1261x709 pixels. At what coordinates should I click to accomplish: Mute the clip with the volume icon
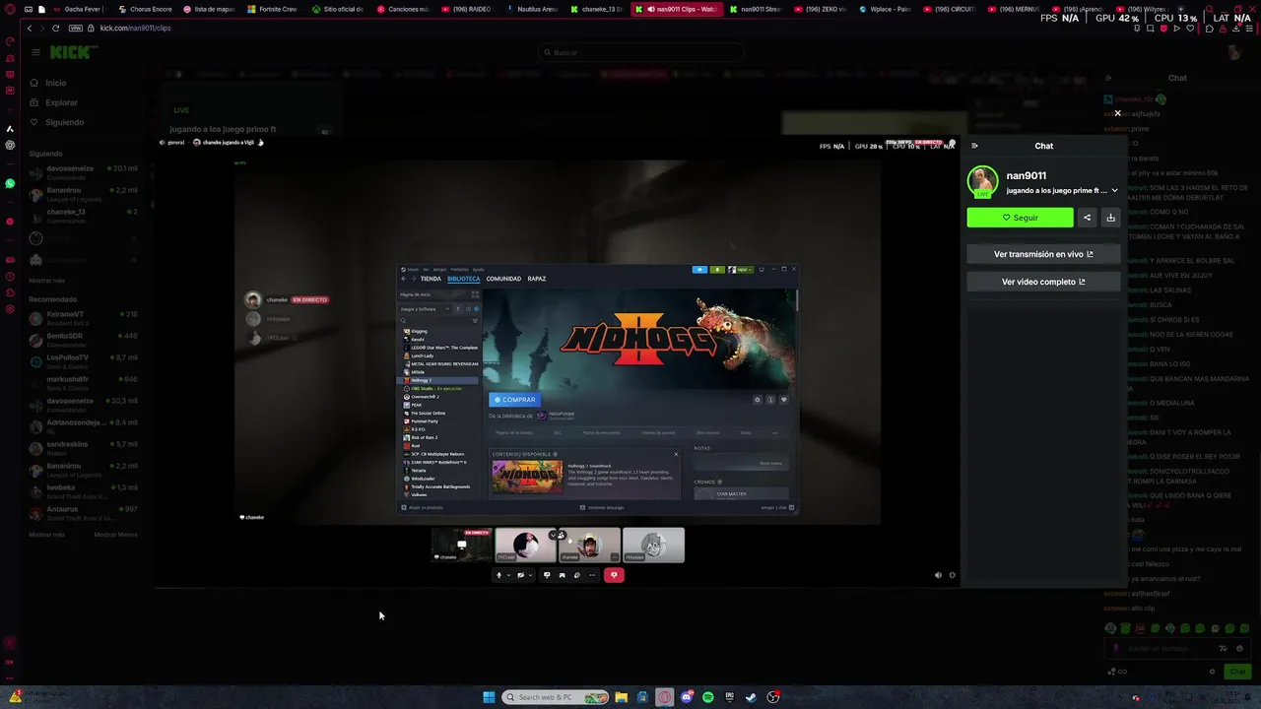pyautogui.click(x=938, y=575)
